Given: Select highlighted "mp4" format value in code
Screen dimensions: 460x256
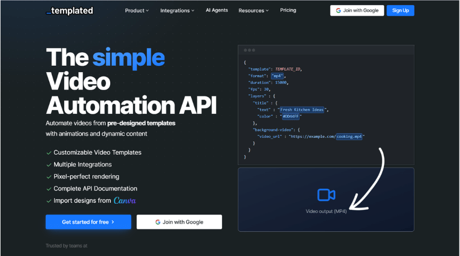Looking at the screenshot, I should pos(277,76).
